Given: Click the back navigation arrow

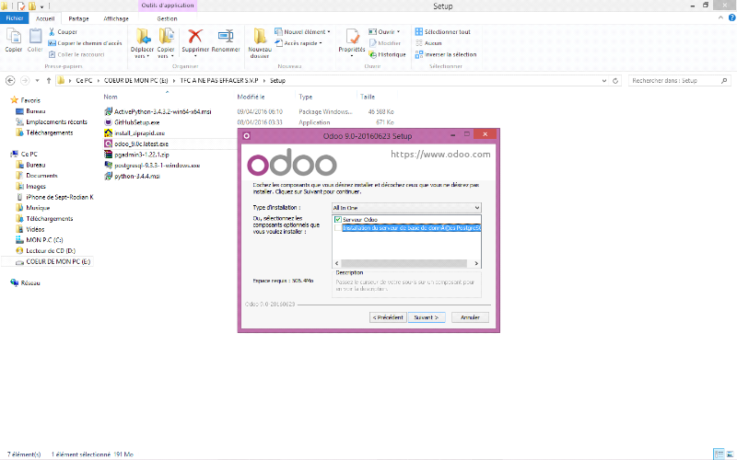Looking at the screenshot, I should click(10, 81).
